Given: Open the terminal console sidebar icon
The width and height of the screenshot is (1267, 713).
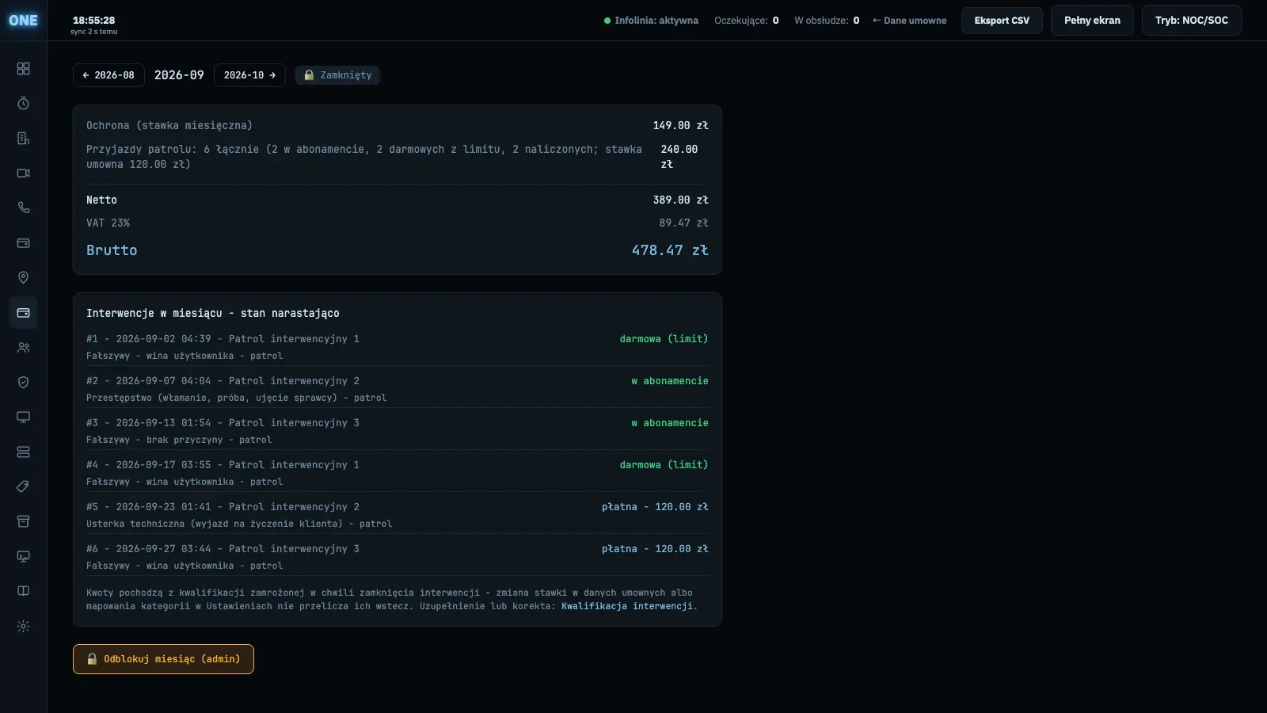Looking at the screenshot, I should [23, 557].
